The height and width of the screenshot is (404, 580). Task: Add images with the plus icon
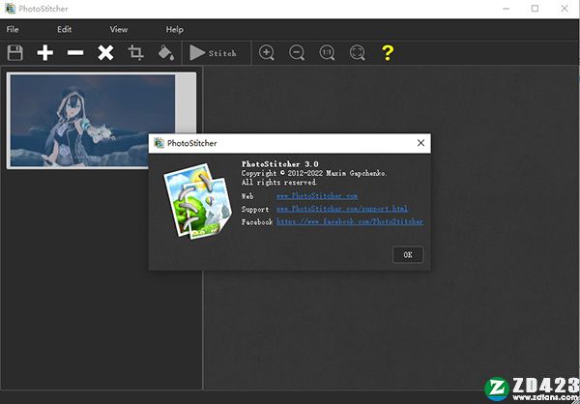click(45, 53)
